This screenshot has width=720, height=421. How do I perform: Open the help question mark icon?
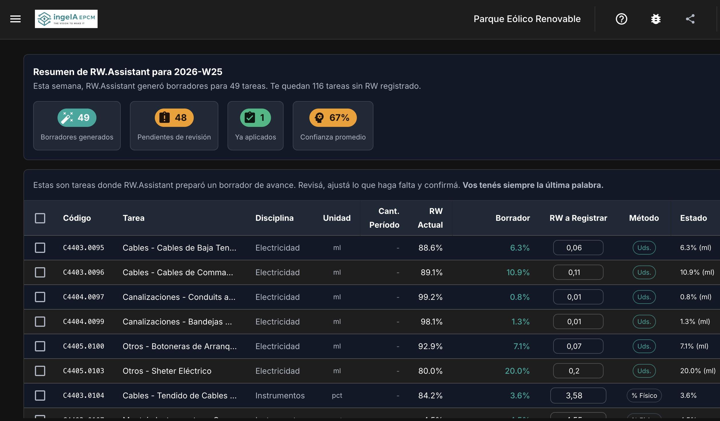[621, 19]
